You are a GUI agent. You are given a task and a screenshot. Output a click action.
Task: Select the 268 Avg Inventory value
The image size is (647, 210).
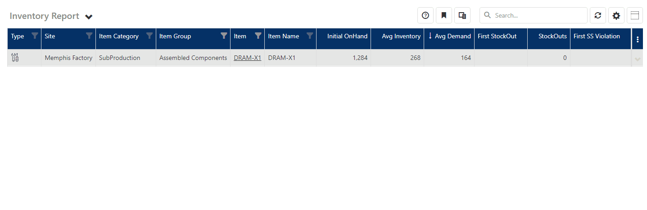(x=415, y=58)
